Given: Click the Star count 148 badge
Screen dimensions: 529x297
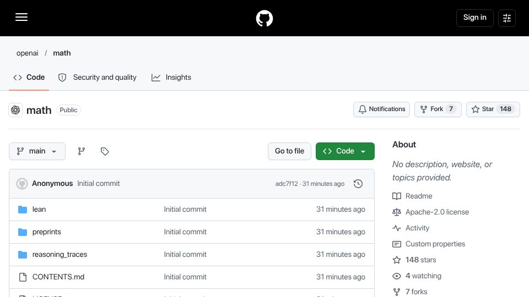Looking at the screenshot, I should click(505, 109).
